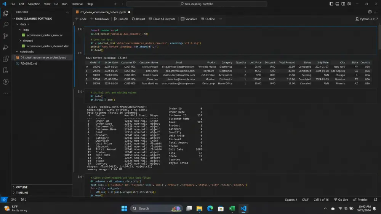The width and height of the screenshot is (381, 214).
Task: Open the Terminal menu
Action: click(77, 4)
